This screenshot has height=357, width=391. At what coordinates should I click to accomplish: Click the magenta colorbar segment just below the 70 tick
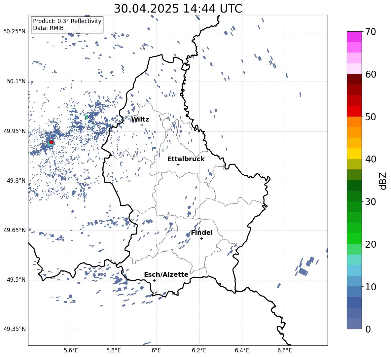tap(354, 37)
